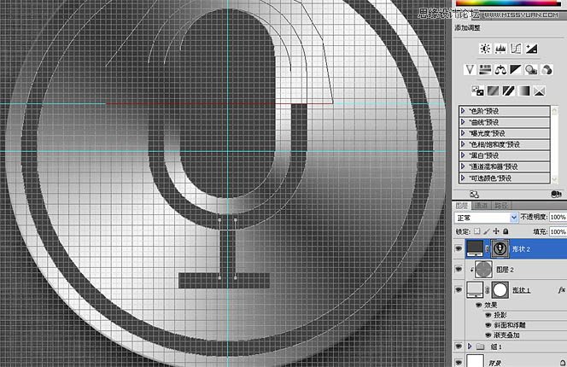Image resolution: width=567 pixels, height=367 pixels.
Task: Expand the "曲线" 预设 list
Action: pyautogui.click(x=463, y=122)
